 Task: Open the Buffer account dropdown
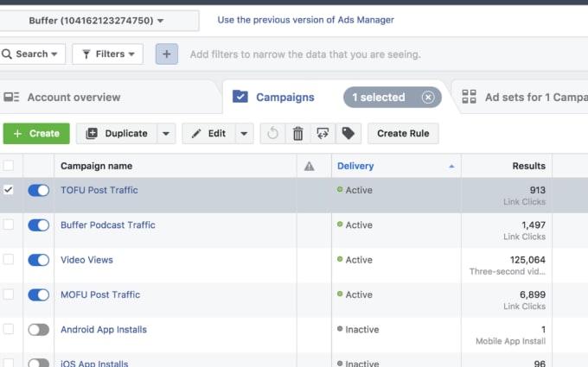98,21
